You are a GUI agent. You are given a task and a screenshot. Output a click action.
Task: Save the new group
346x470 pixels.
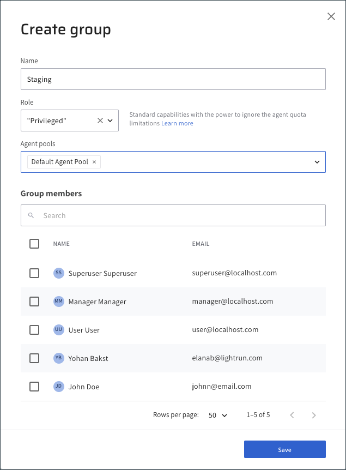pos(284,449)
